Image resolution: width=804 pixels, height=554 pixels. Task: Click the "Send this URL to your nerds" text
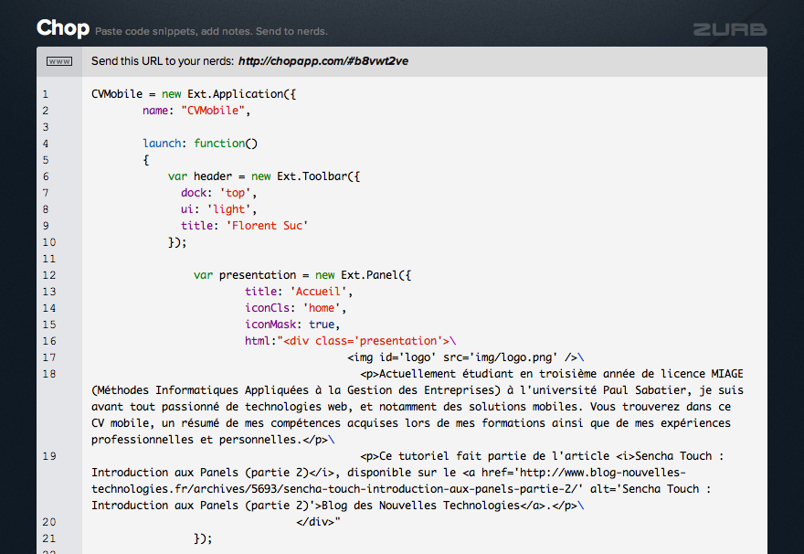pos(163,61)
